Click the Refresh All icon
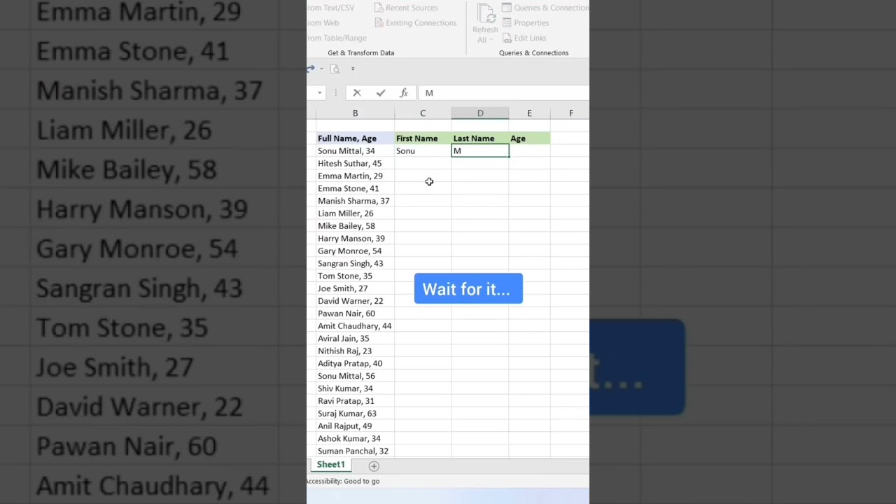The height and width of the screenshot is (504, 896). (x=486, y=13)
